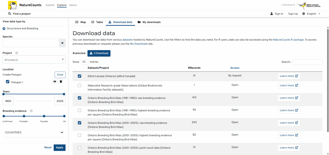The width and height of the screenshot is (329, 155).
Task: Click the Sign In person icon
Action: 272,14
